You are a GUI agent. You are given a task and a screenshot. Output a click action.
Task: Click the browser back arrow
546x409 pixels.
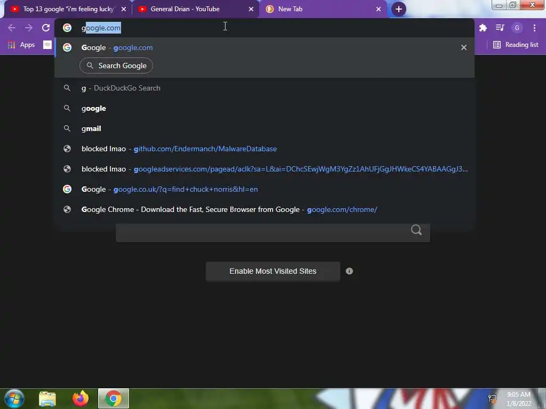(12, 28)
